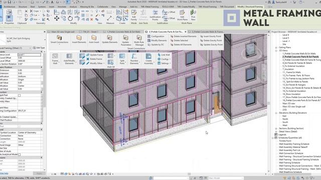Image resolution: width=321 pixels, height=180 pixels.
Task: Click the Create Assembly icon
Action: click(148, 56)
